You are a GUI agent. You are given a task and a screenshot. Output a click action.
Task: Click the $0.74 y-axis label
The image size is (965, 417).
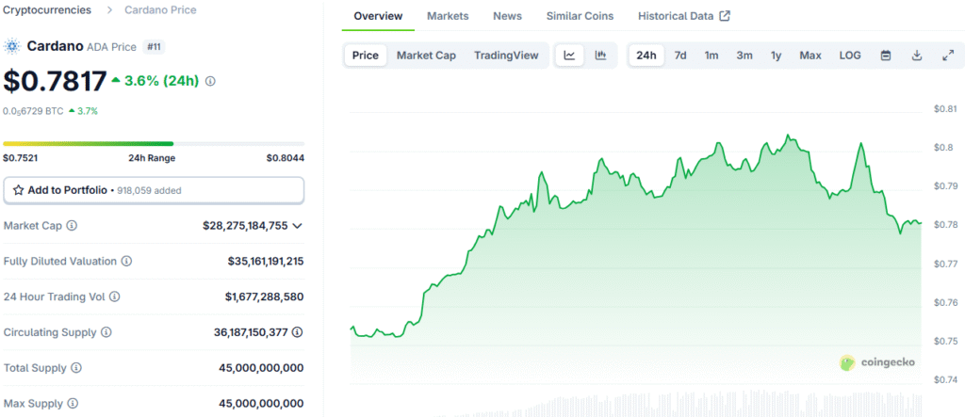(x=944, y=379)
